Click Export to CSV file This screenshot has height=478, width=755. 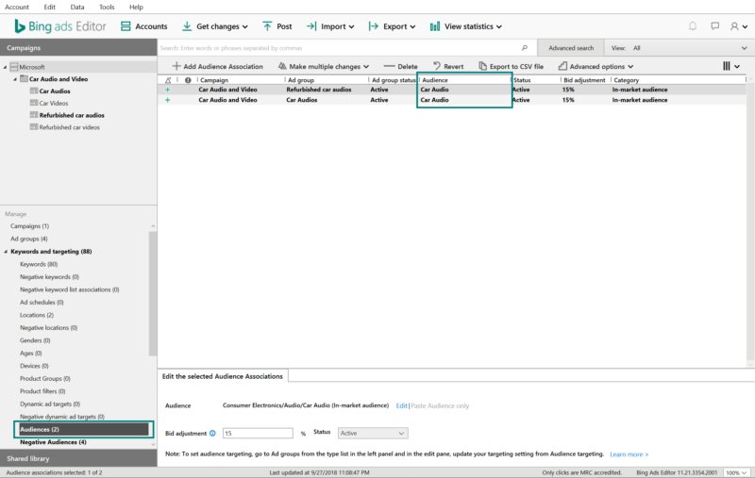[511, 66]
